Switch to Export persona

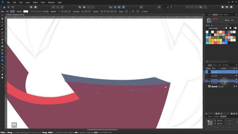13,7
